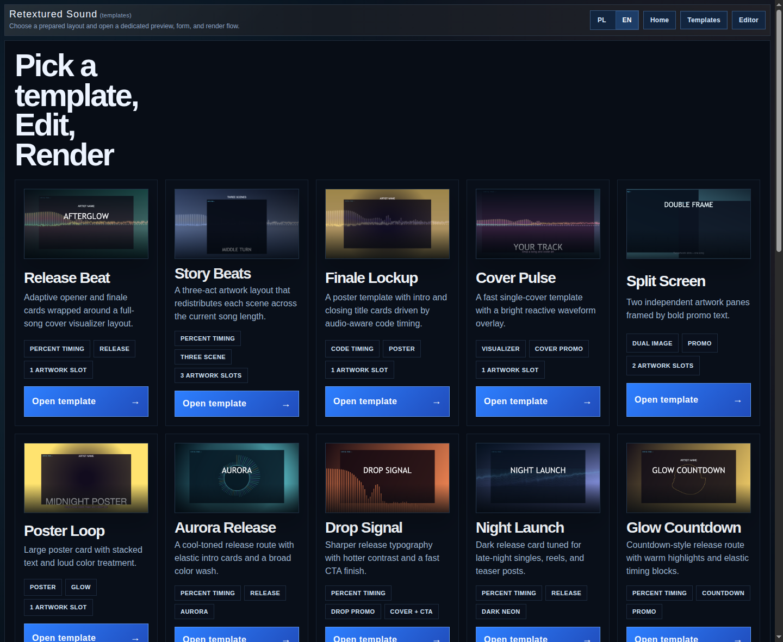The width and height of the screenshot is (783, 642).
Task: Click the VISUALIZER tag
Action: (x=500, y=349)
